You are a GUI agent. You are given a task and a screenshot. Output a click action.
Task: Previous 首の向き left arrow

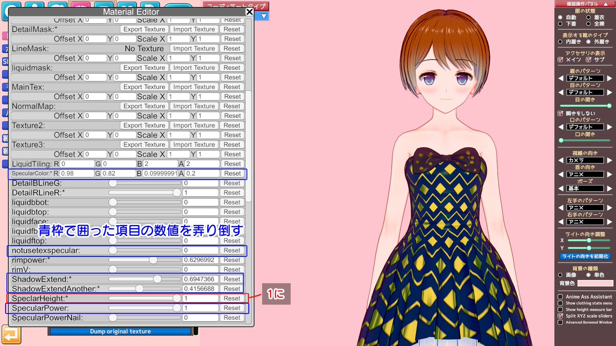[562, 174]
